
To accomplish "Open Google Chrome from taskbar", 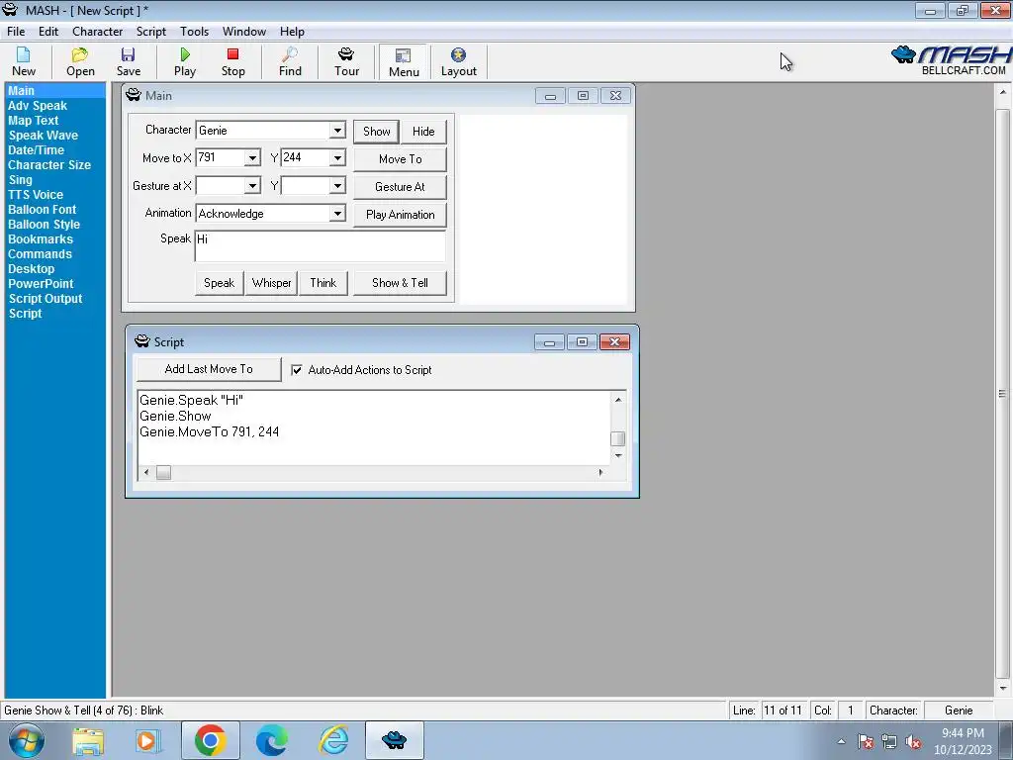I will coord(210,740).
